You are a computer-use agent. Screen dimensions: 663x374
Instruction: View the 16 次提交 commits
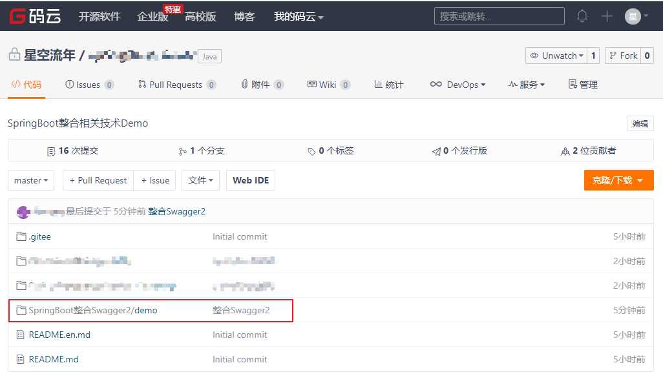coord(73,151)
